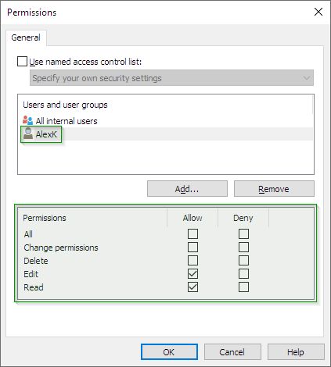Open the named access control list dropdown
The image size is (331, 367).
click(x=171, y=78)
